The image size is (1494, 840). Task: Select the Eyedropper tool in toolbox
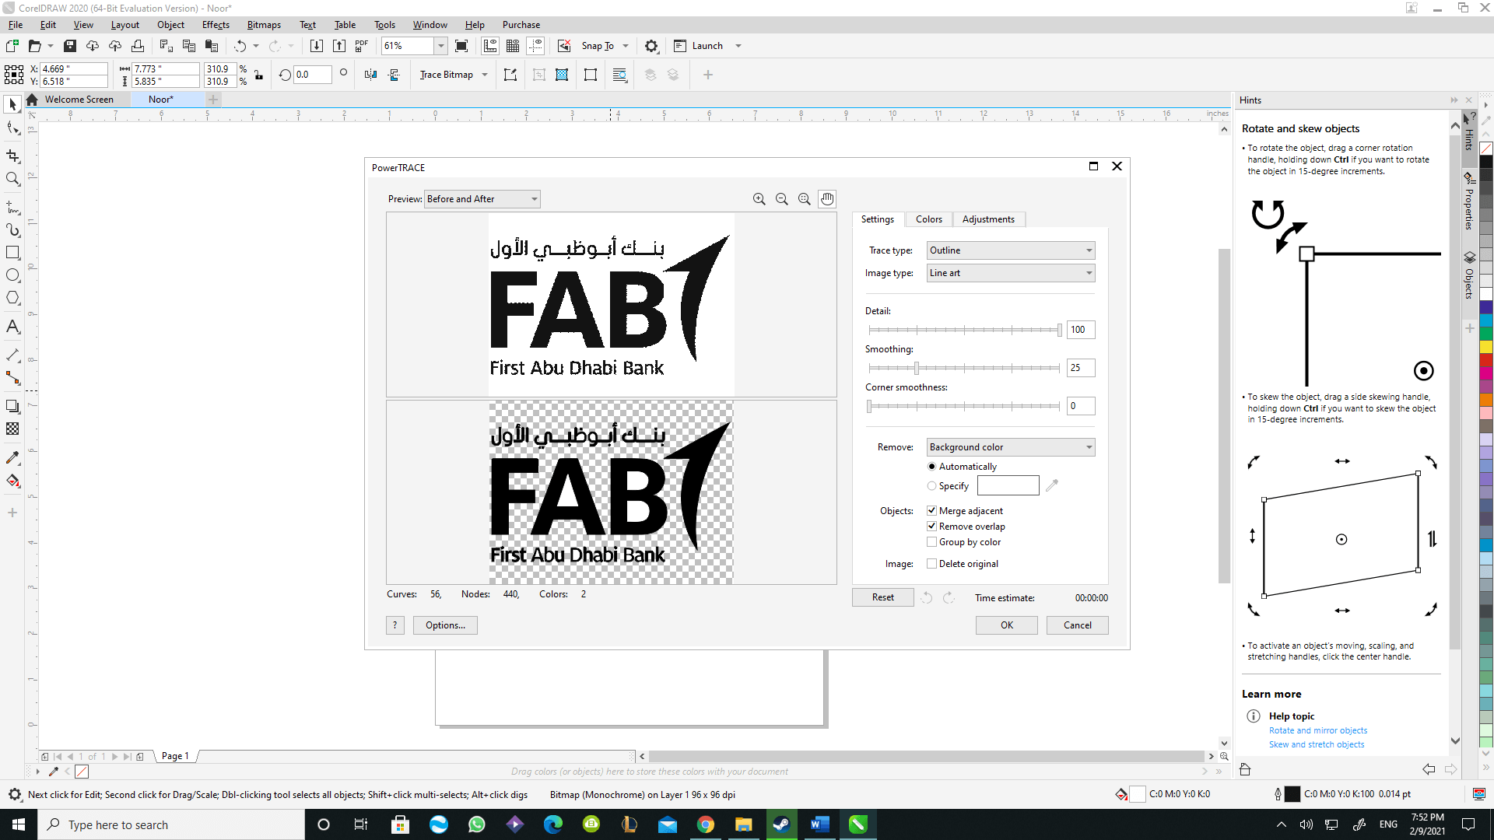point(12,457)
